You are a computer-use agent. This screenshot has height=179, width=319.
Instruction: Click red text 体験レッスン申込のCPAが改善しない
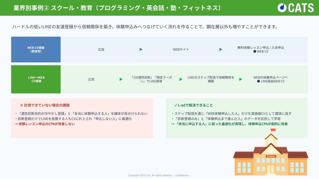pos(44,124)
